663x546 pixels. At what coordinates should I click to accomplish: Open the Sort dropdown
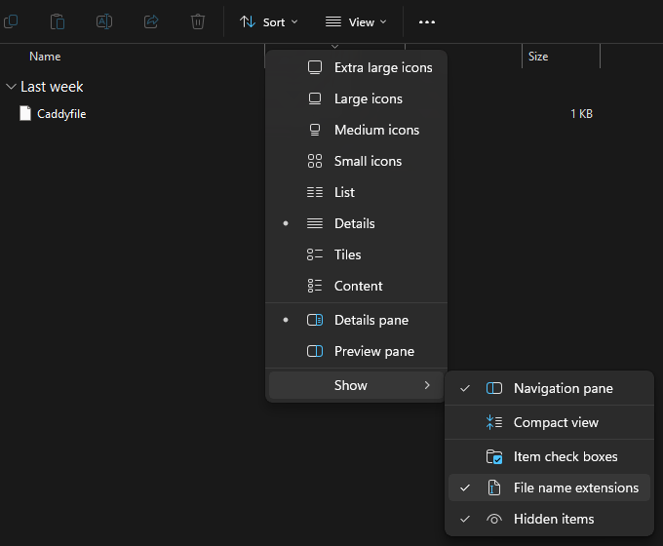[269, 22]
